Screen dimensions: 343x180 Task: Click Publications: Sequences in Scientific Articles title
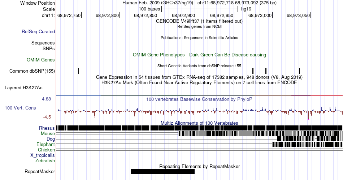click(x=199, y=38)
